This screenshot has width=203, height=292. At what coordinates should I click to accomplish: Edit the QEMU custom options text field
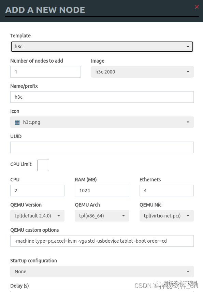pos(102,241)
